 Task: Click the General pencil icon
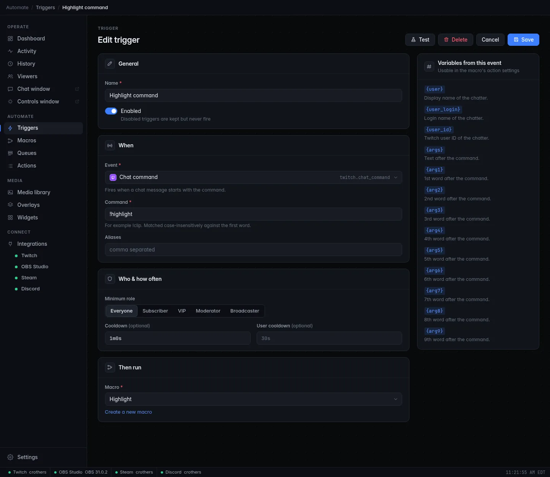point(110,64)
